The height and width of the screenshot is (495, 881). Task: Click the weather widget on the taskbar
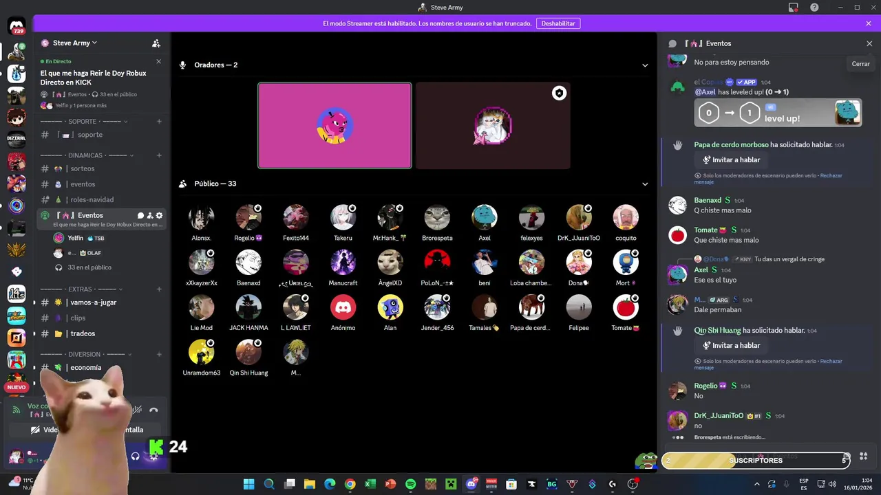tap(21, 483)
